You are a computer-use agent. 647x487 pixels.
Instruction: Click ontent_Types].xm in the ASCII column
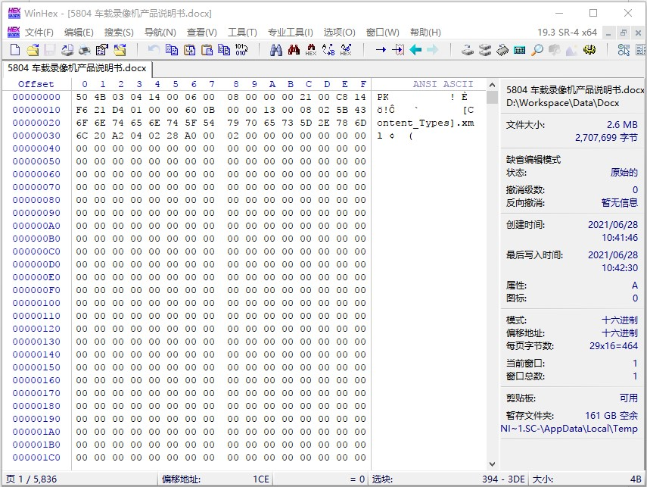coord(425,123)
